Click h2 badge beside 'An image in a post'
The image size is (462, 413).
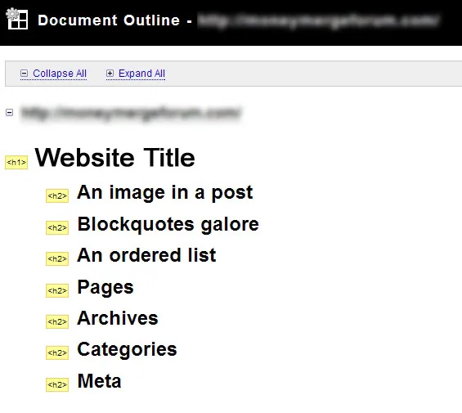(x=57, y=195)
